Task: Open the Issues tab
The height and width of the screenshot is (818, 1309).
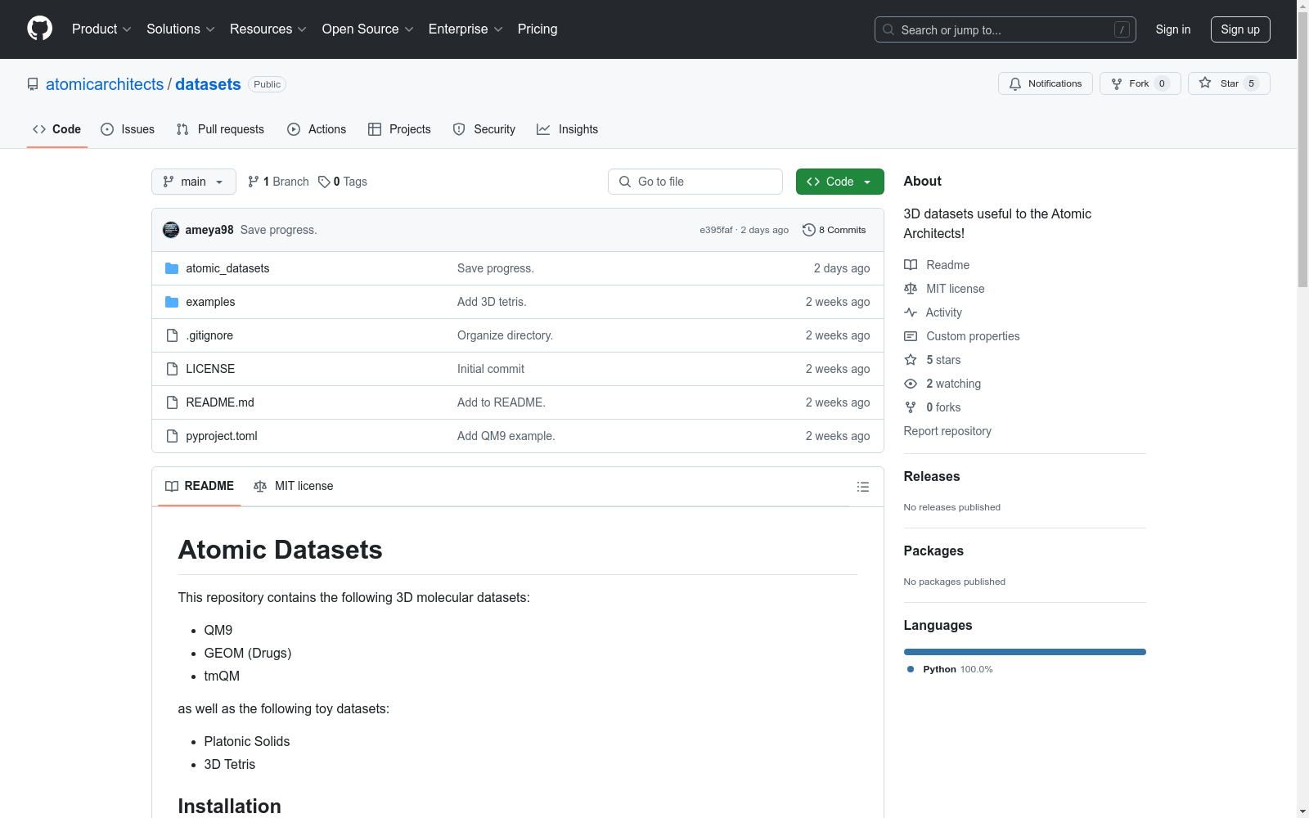Action: click(x=128, y=129)
